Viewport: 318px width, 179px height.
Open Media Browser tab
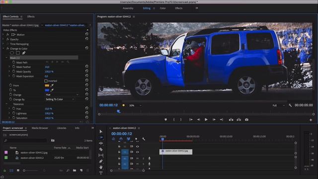pos(40,128)
